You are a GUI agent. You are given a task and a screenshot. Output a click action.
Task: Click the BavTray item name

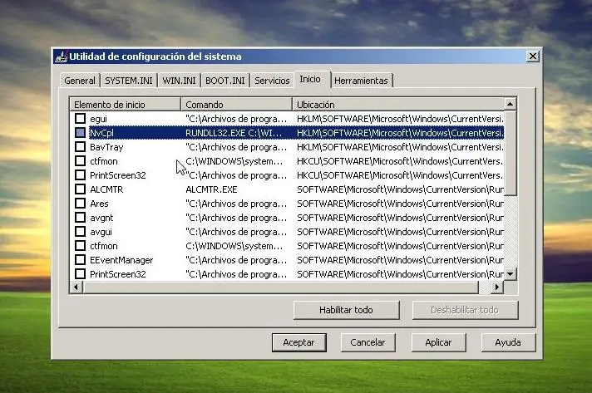pos(106,147)
